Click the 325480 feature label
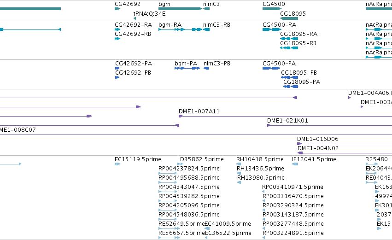 point(376,159)
